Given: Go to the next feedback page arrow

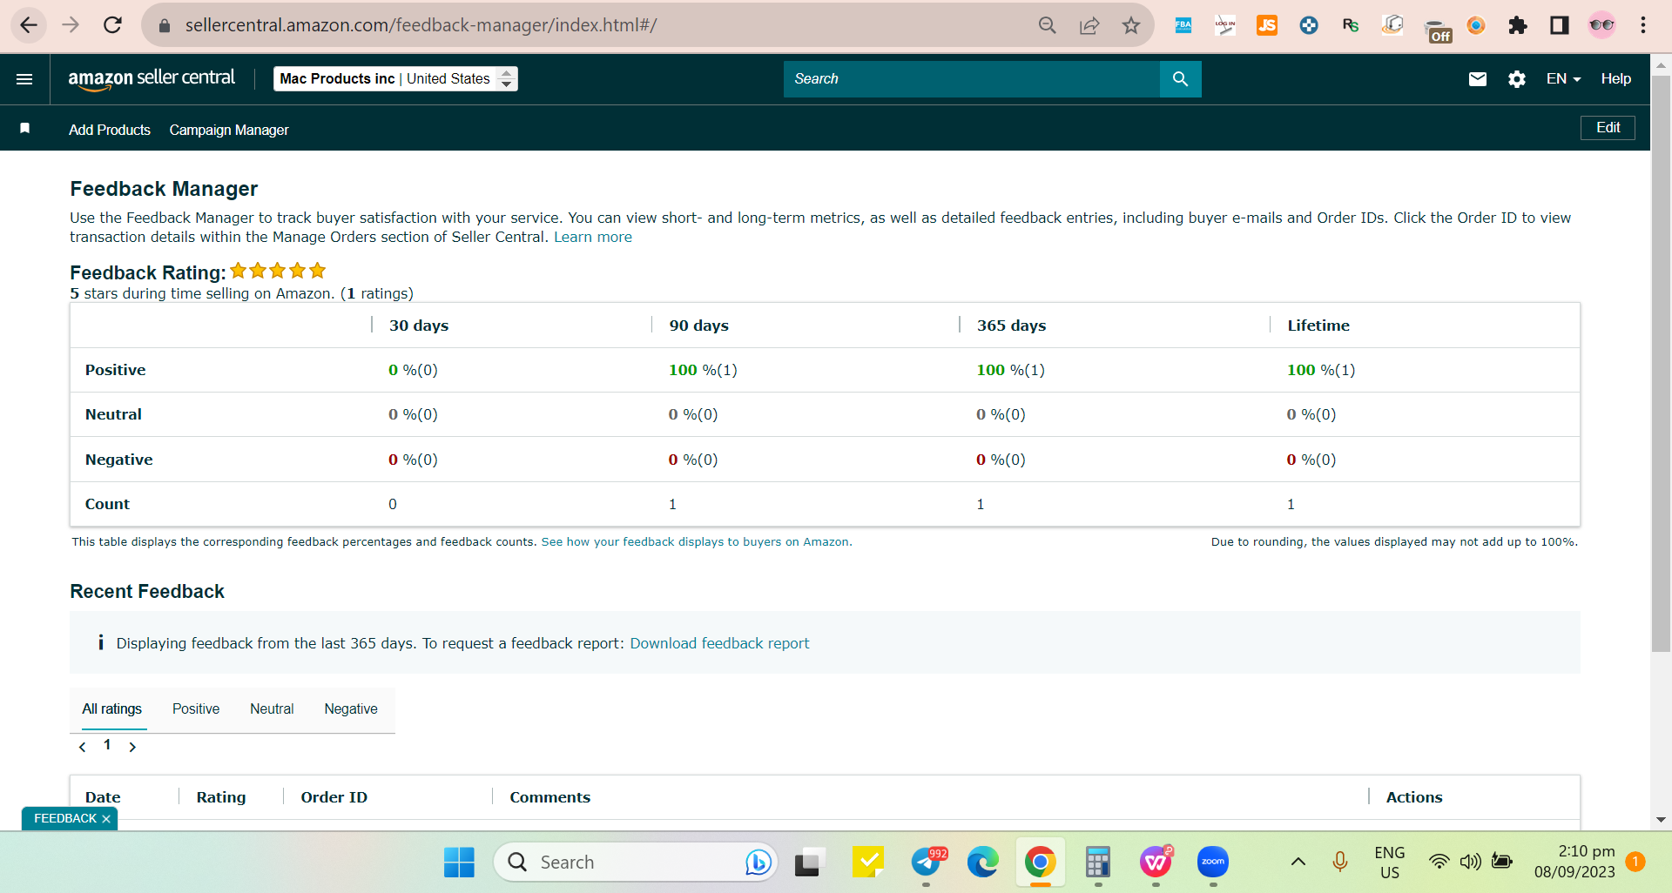Looking at the screenshot, I should (x=132, y=747).
